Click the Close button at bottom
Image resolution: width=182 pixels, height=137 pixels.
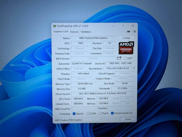click(128, 119)
